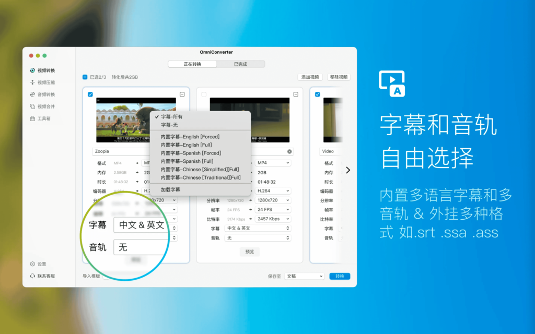Image resolution: width=535 pixels, height=334 pixels.
Task: Click the 01:48:32 duration on second card
Action: point(266,182)
